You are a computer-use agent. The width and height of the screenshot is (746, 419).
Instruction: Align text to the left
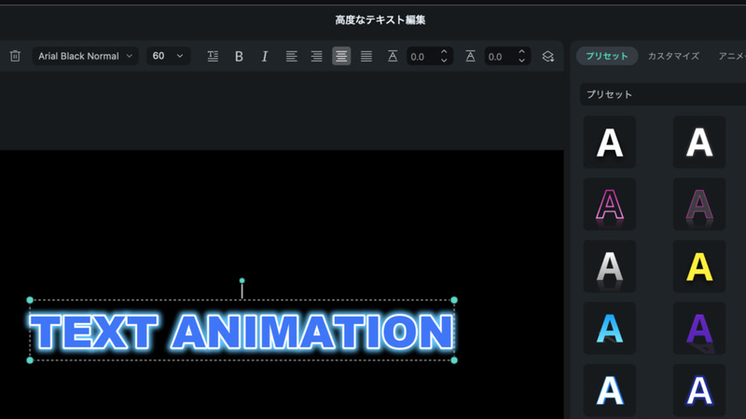pos(291,57)
